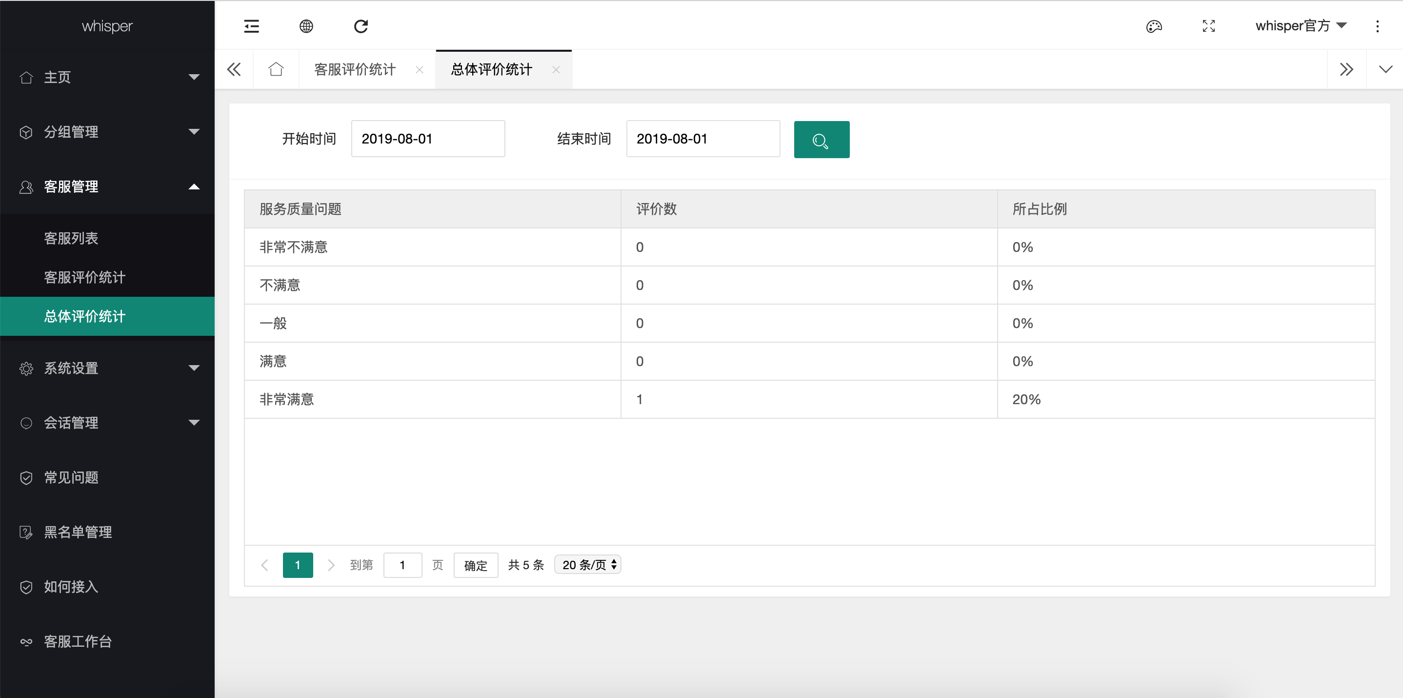Click the 所占比例 column header

tap(1186, 209)
